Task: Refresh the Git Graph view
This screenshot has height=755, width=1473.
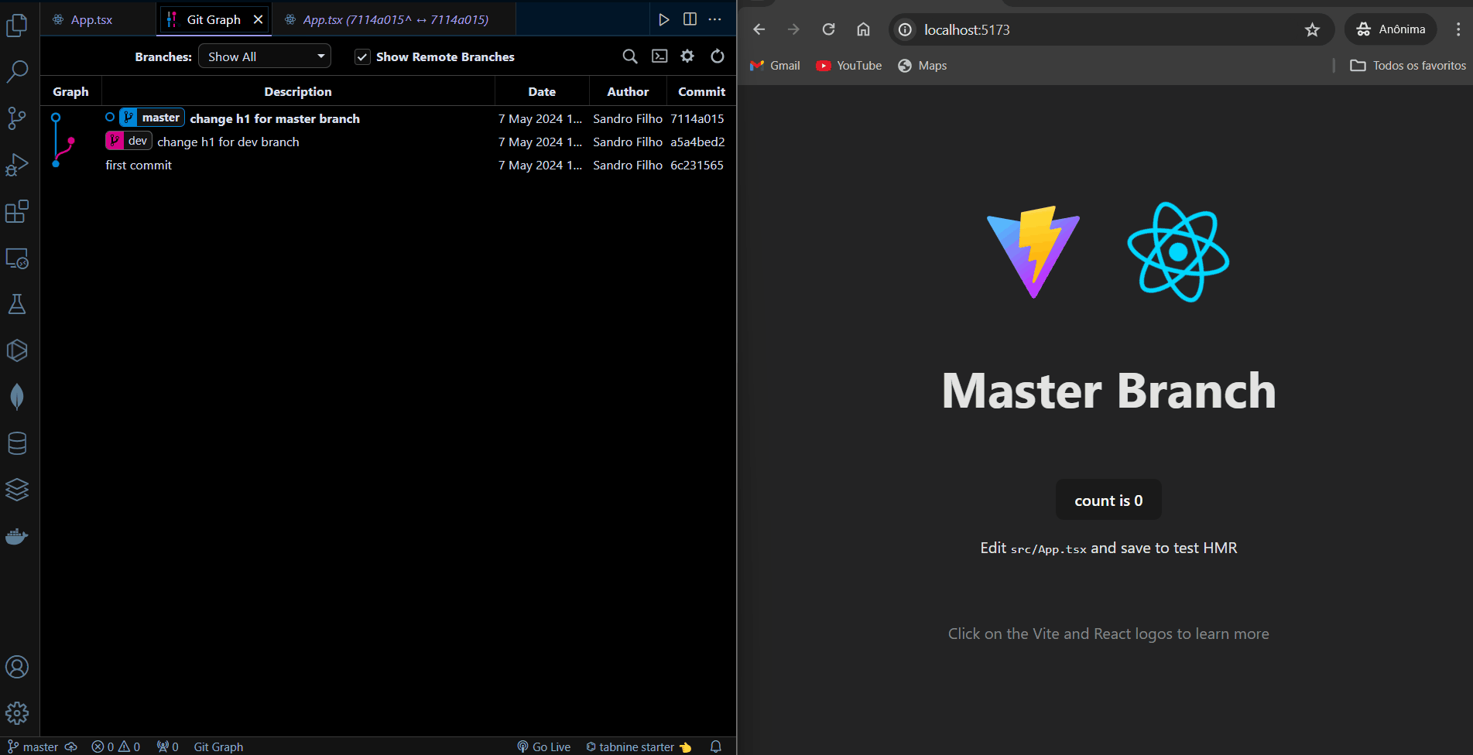Action: point(718,56)
